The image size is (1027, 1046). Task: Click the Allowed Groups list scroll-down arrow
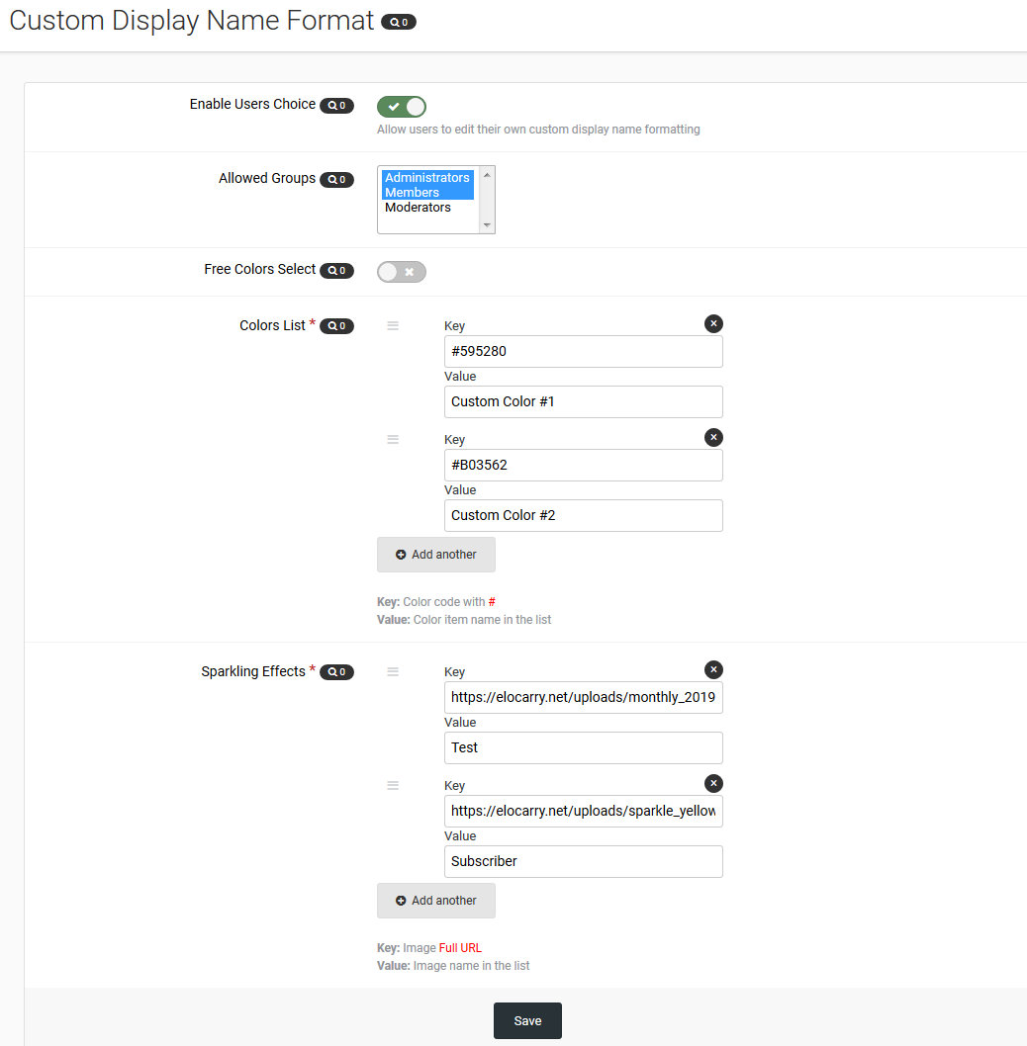[x=487, y=224]
